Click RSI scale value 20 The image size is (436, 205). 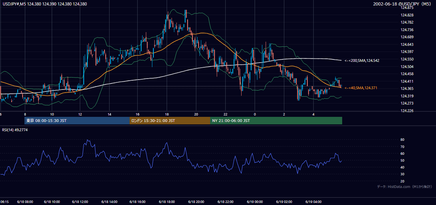click(x=402, y=181)
